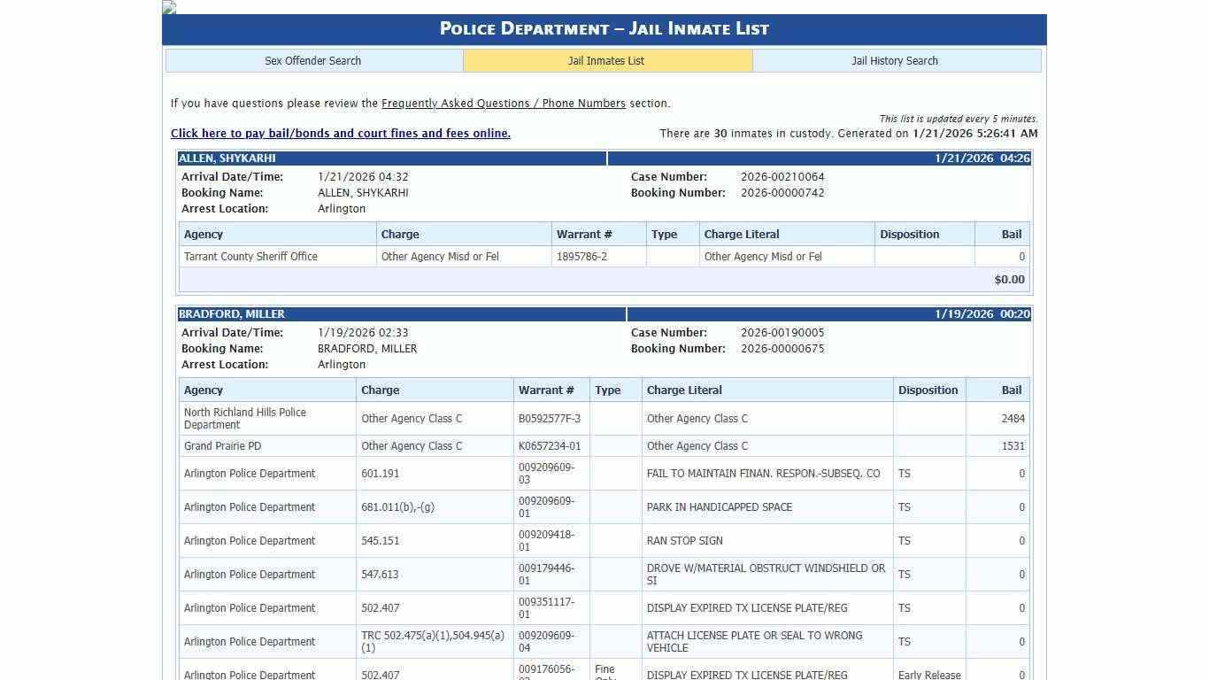Open the Sex Offender Search tab
Screen dimensions: 1209x680
[x=313, y=61]
